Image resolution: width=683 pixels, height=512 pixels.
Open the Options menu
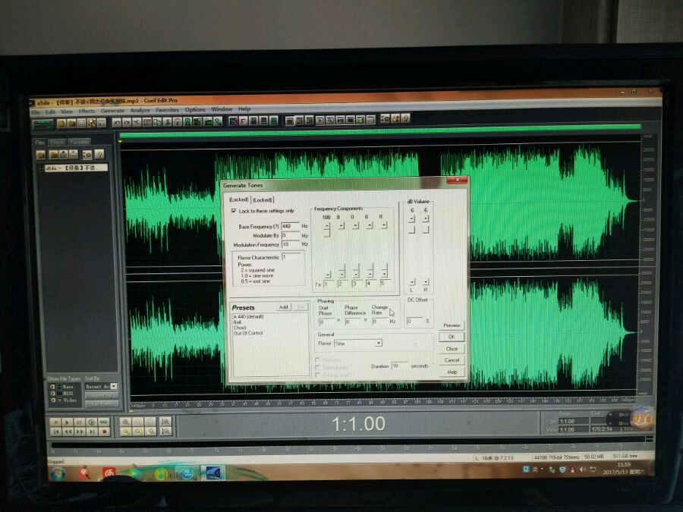click(x=195, y=110)
